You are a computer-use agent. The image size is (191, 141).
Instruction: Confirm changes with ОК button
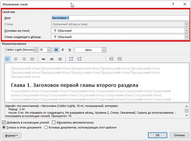tap(157, 135)
